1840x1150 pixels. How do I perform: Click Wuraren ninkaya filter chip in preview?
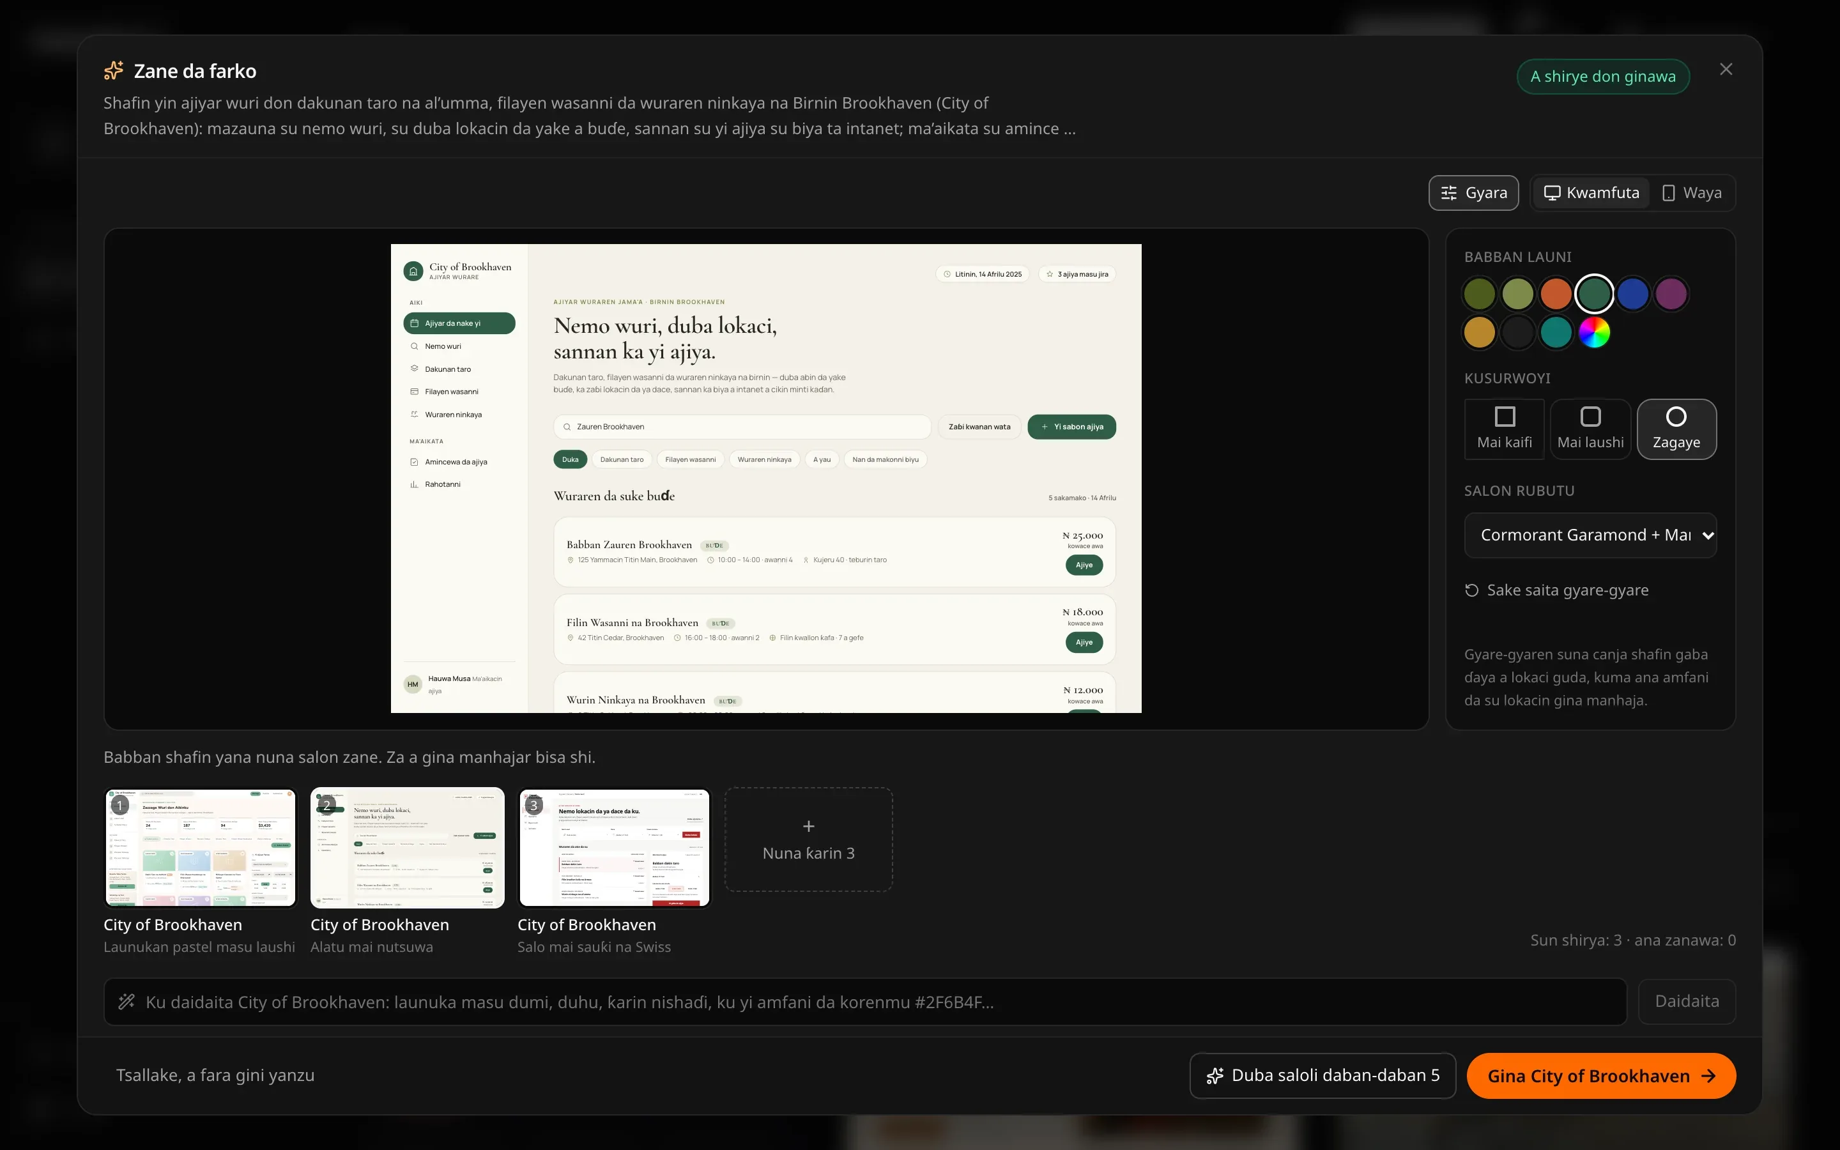[x=764, y=459]
